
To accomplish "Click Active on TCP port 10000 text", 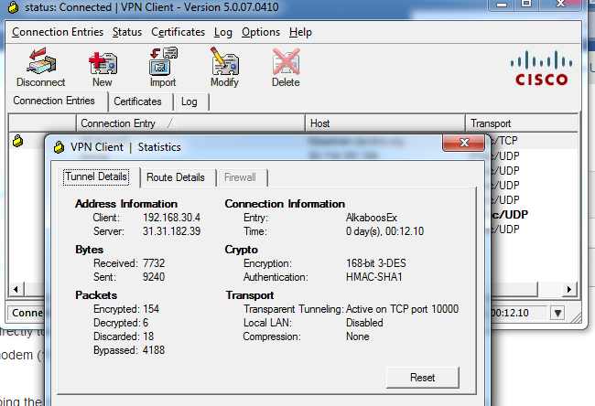I will tap(402, 309).
